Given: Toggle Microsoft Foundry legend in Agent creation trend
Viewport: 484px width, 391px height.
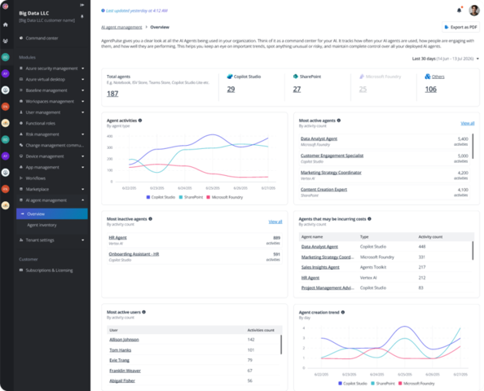Looking at the screenshot, I should [416, 384].
